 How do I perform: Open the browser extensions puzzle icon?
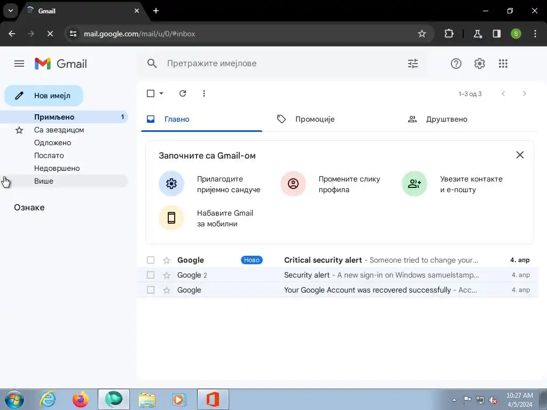449,34
